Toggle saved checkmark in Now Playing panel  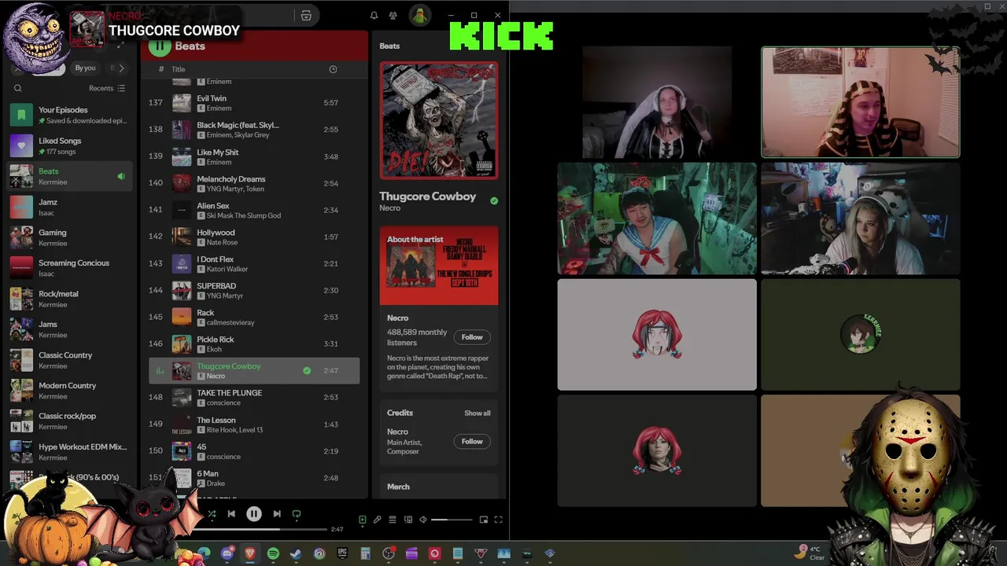pos(494,201)
